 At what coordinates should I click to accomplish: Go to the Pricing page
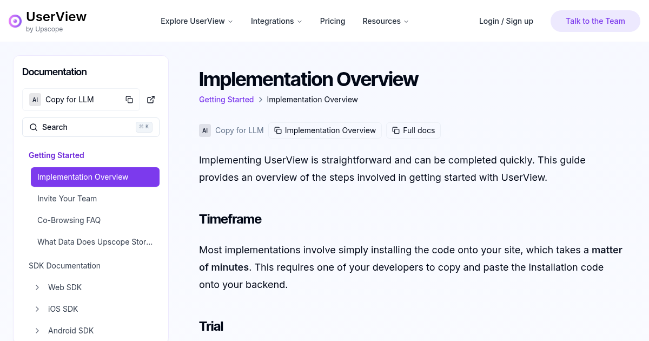(x=333, y=21)
